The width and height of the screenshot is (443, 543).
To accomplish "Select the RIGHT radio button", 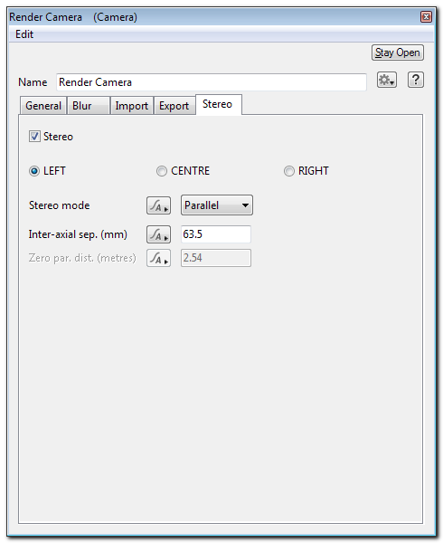I will pyautogui.click(x=289, y=171).
